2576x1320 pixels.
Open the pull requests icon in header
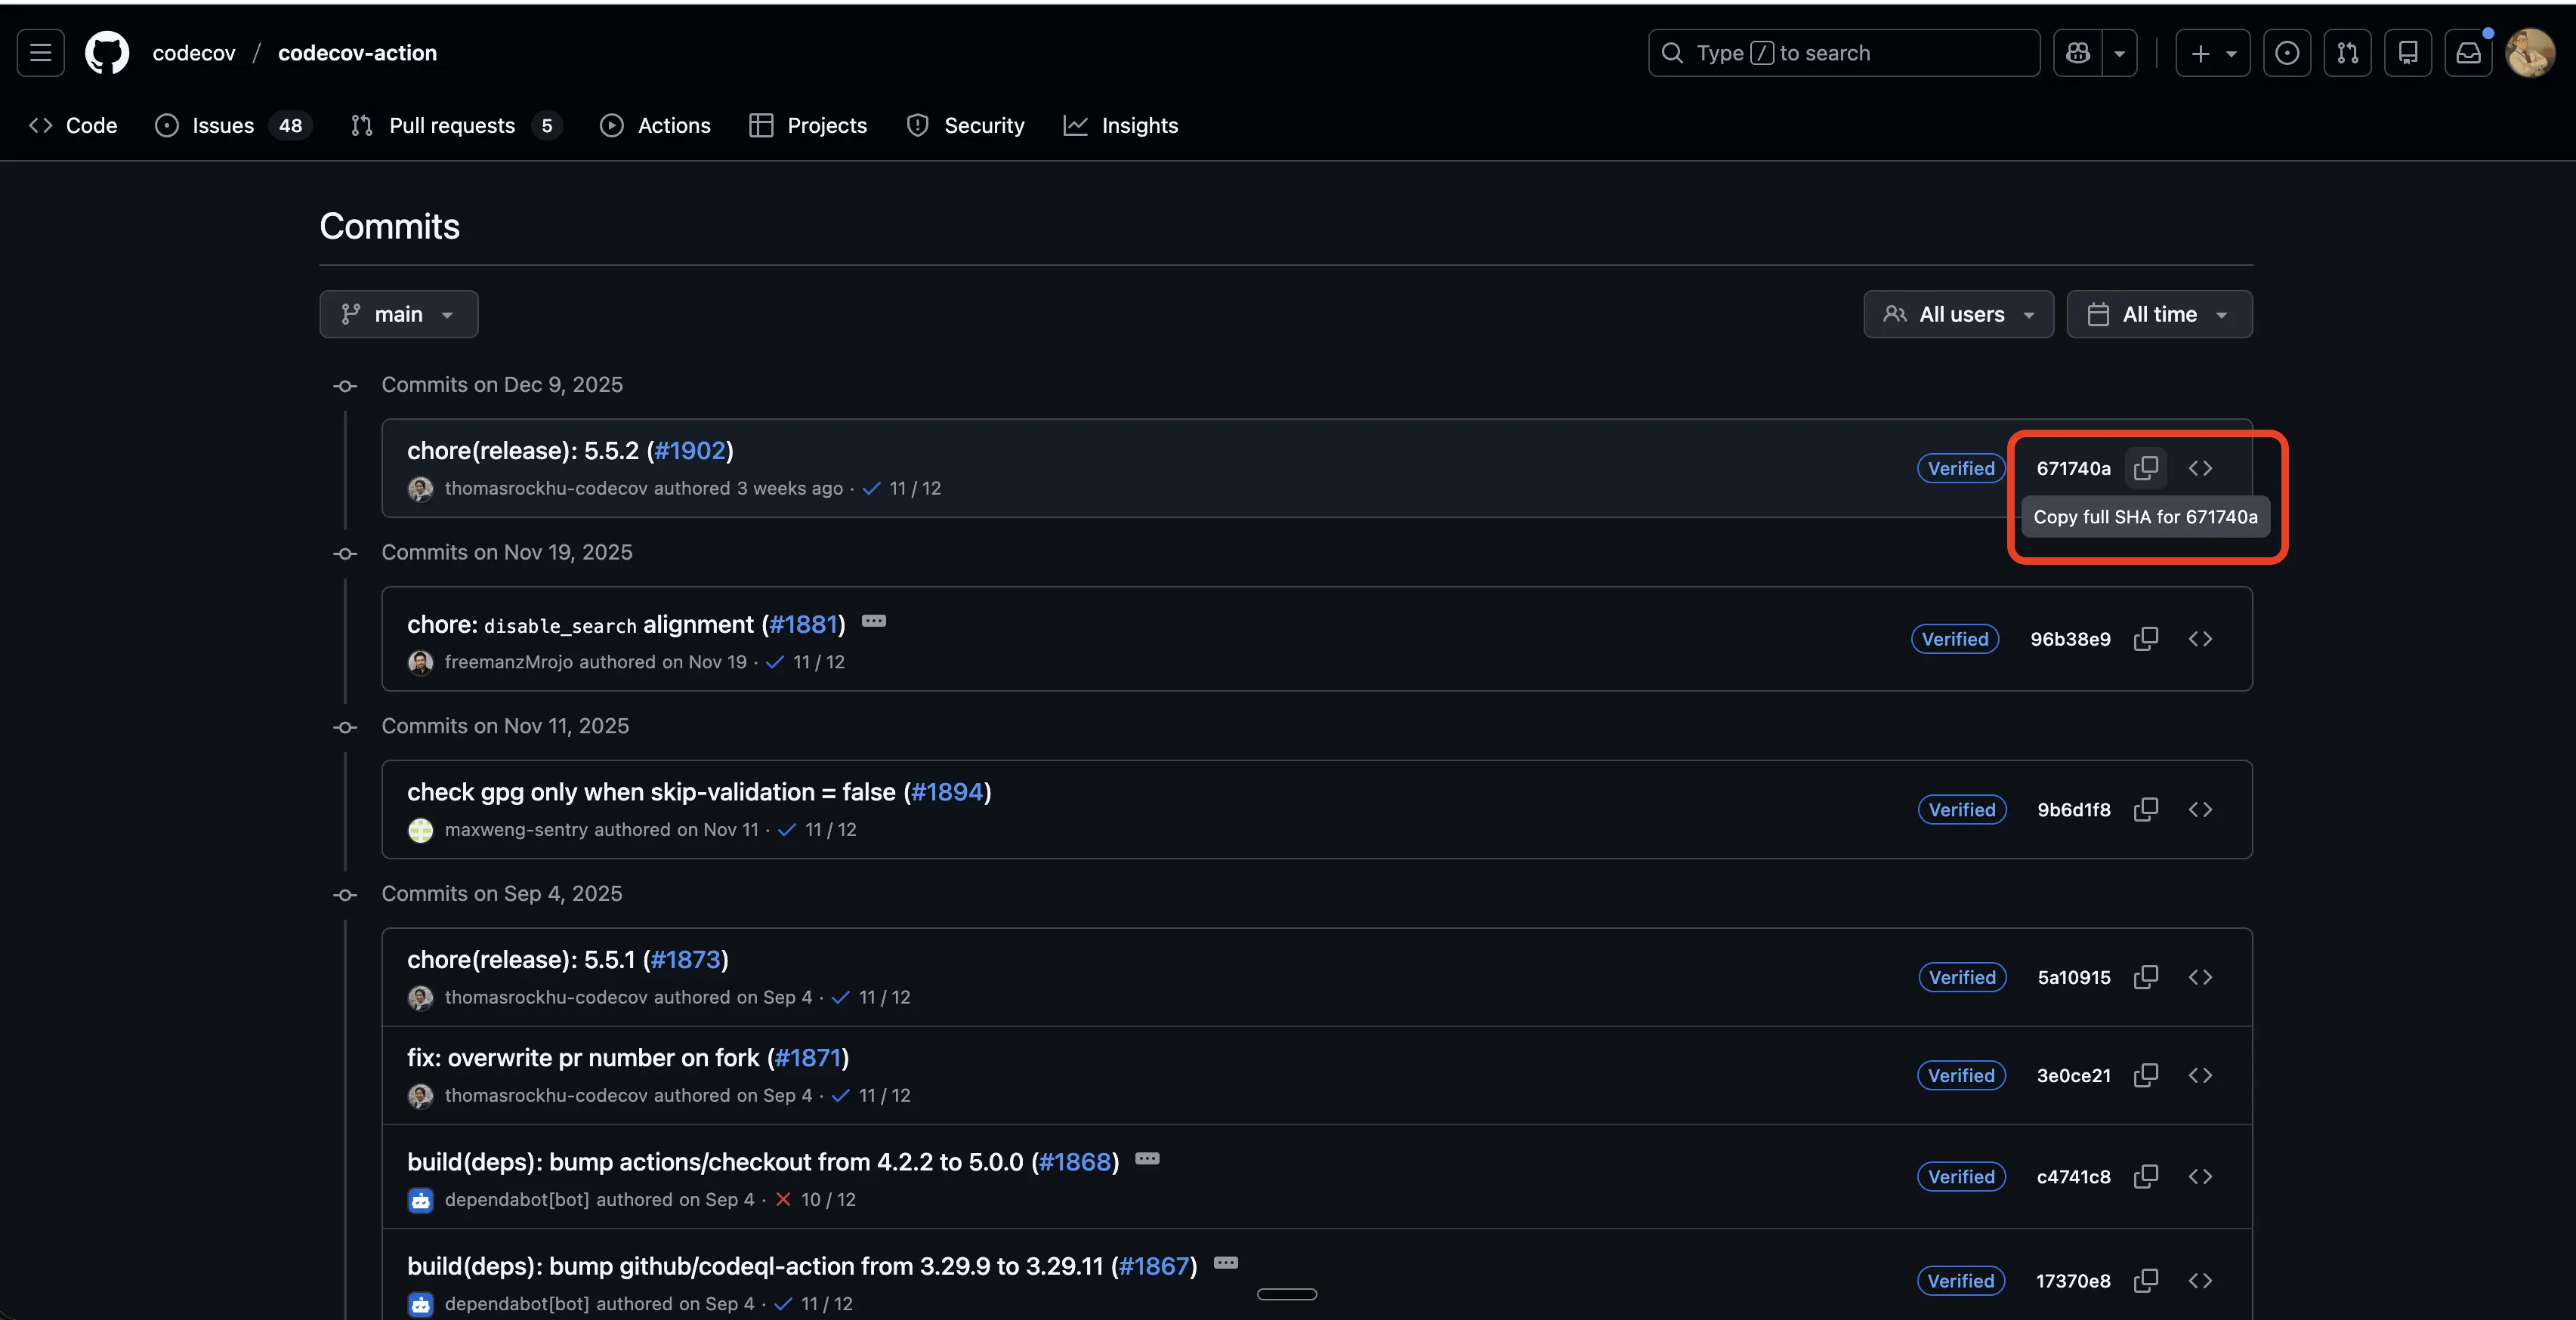2347,53
